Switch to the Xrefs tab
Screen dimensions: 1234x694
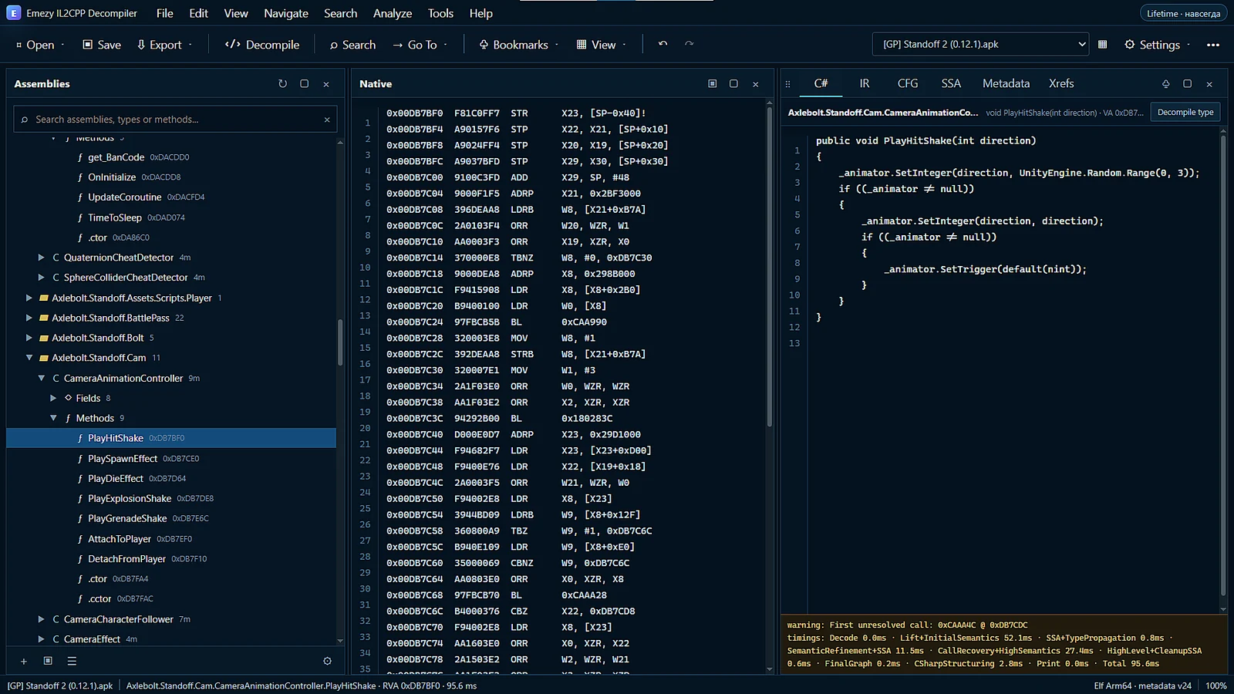[x=1061, y=83]
